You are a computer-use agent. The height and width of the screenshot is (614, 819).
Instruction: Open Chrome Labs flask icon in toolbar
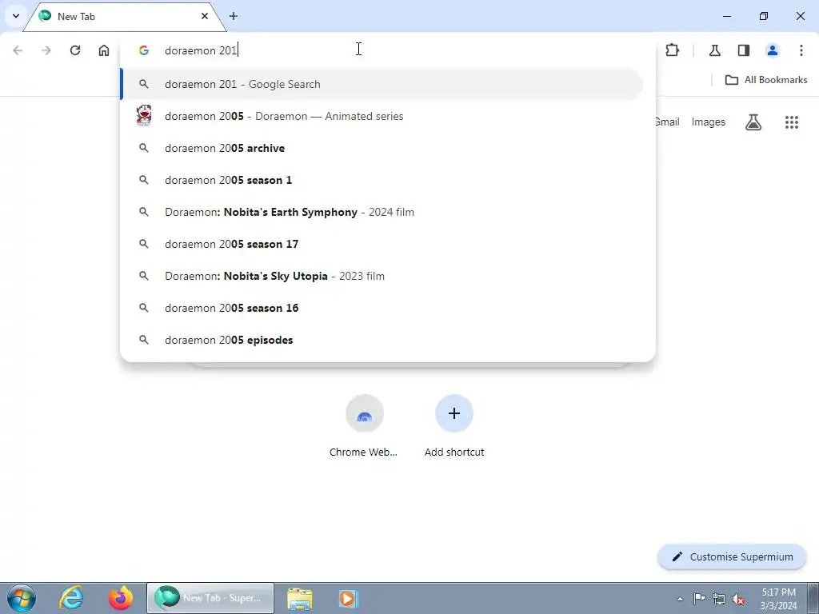[x=714, y=50]
